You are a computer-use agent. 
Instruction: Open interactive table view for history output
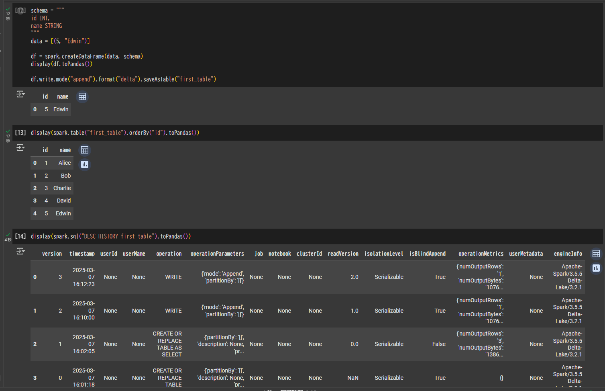pos(596,254)
